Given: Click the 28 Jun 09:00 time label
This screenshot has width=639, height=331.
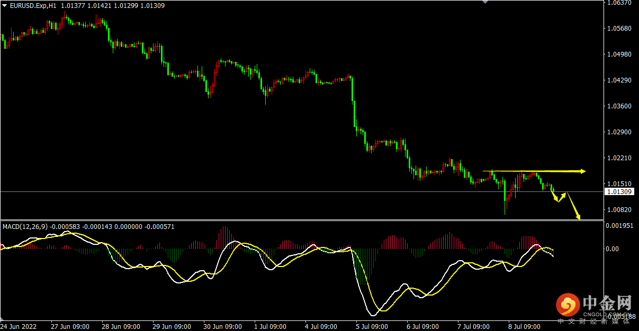Looking at the screenshot, I should [x=121, y=326].
